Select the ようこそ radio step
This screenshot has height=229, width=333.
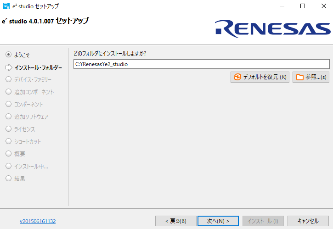8,55
